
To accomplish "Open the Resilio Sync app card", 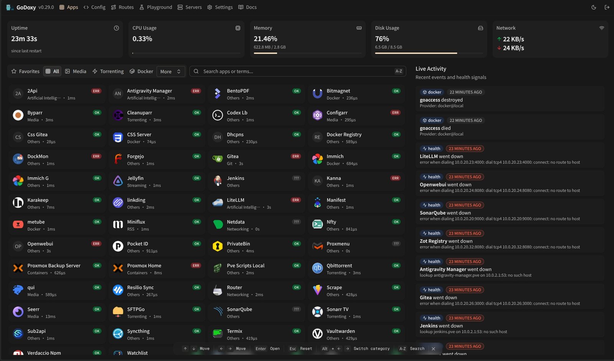I will click(x=157, y=290).
